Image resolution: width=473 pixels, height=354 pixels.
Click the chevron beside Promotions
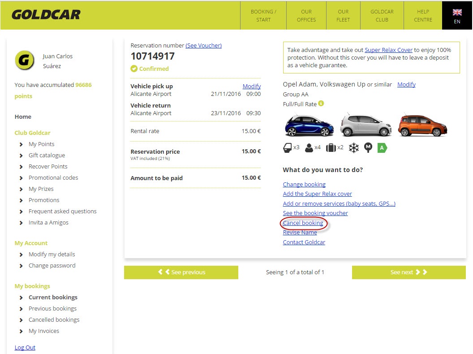coord(21,200)
